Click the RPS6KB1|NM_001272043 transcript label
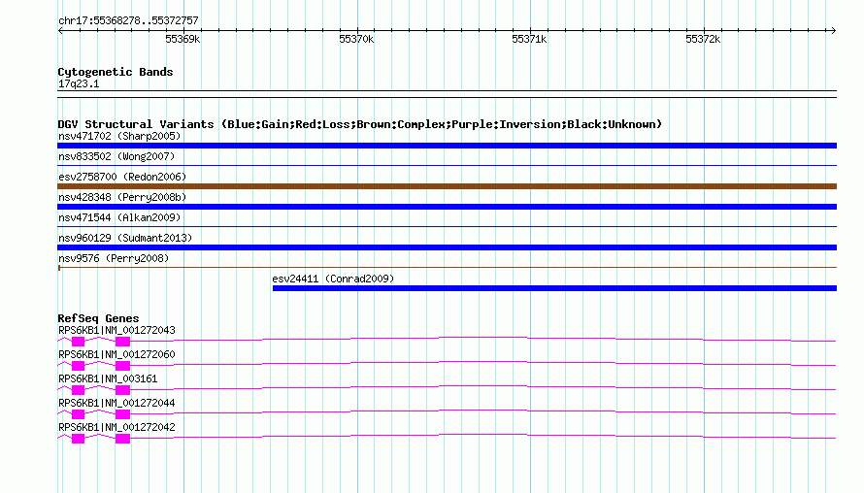 click(x=116, y=331)
